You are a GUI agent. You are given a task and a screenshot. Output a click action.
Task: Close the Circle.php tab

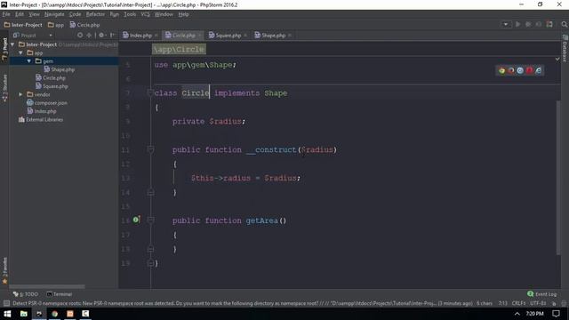(199, 36)
